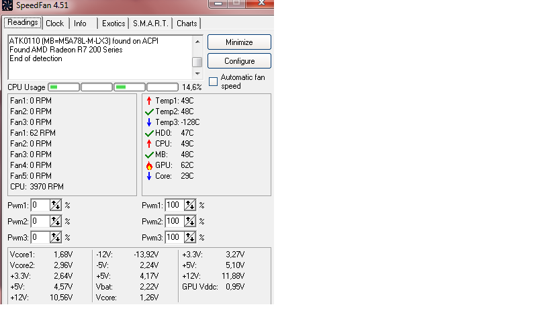
Task: Click the fourth CPU usage bar
Action: 163,87
